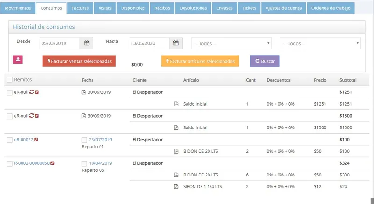Click the Desde date input field
The image size is (374, 204).
pyautogui.click(x=60, y=43)
